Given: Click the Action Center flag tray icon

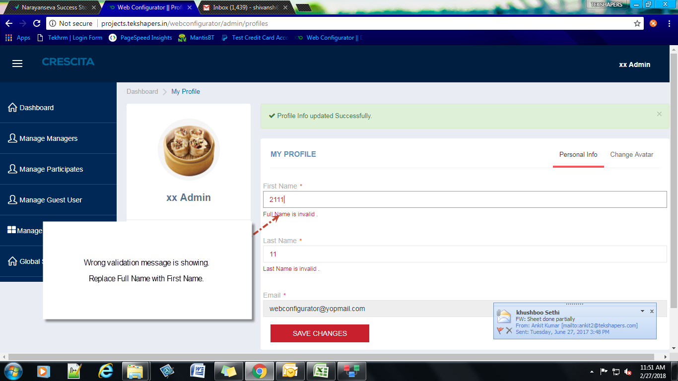Looking at the screenshot, I should 604,371.
